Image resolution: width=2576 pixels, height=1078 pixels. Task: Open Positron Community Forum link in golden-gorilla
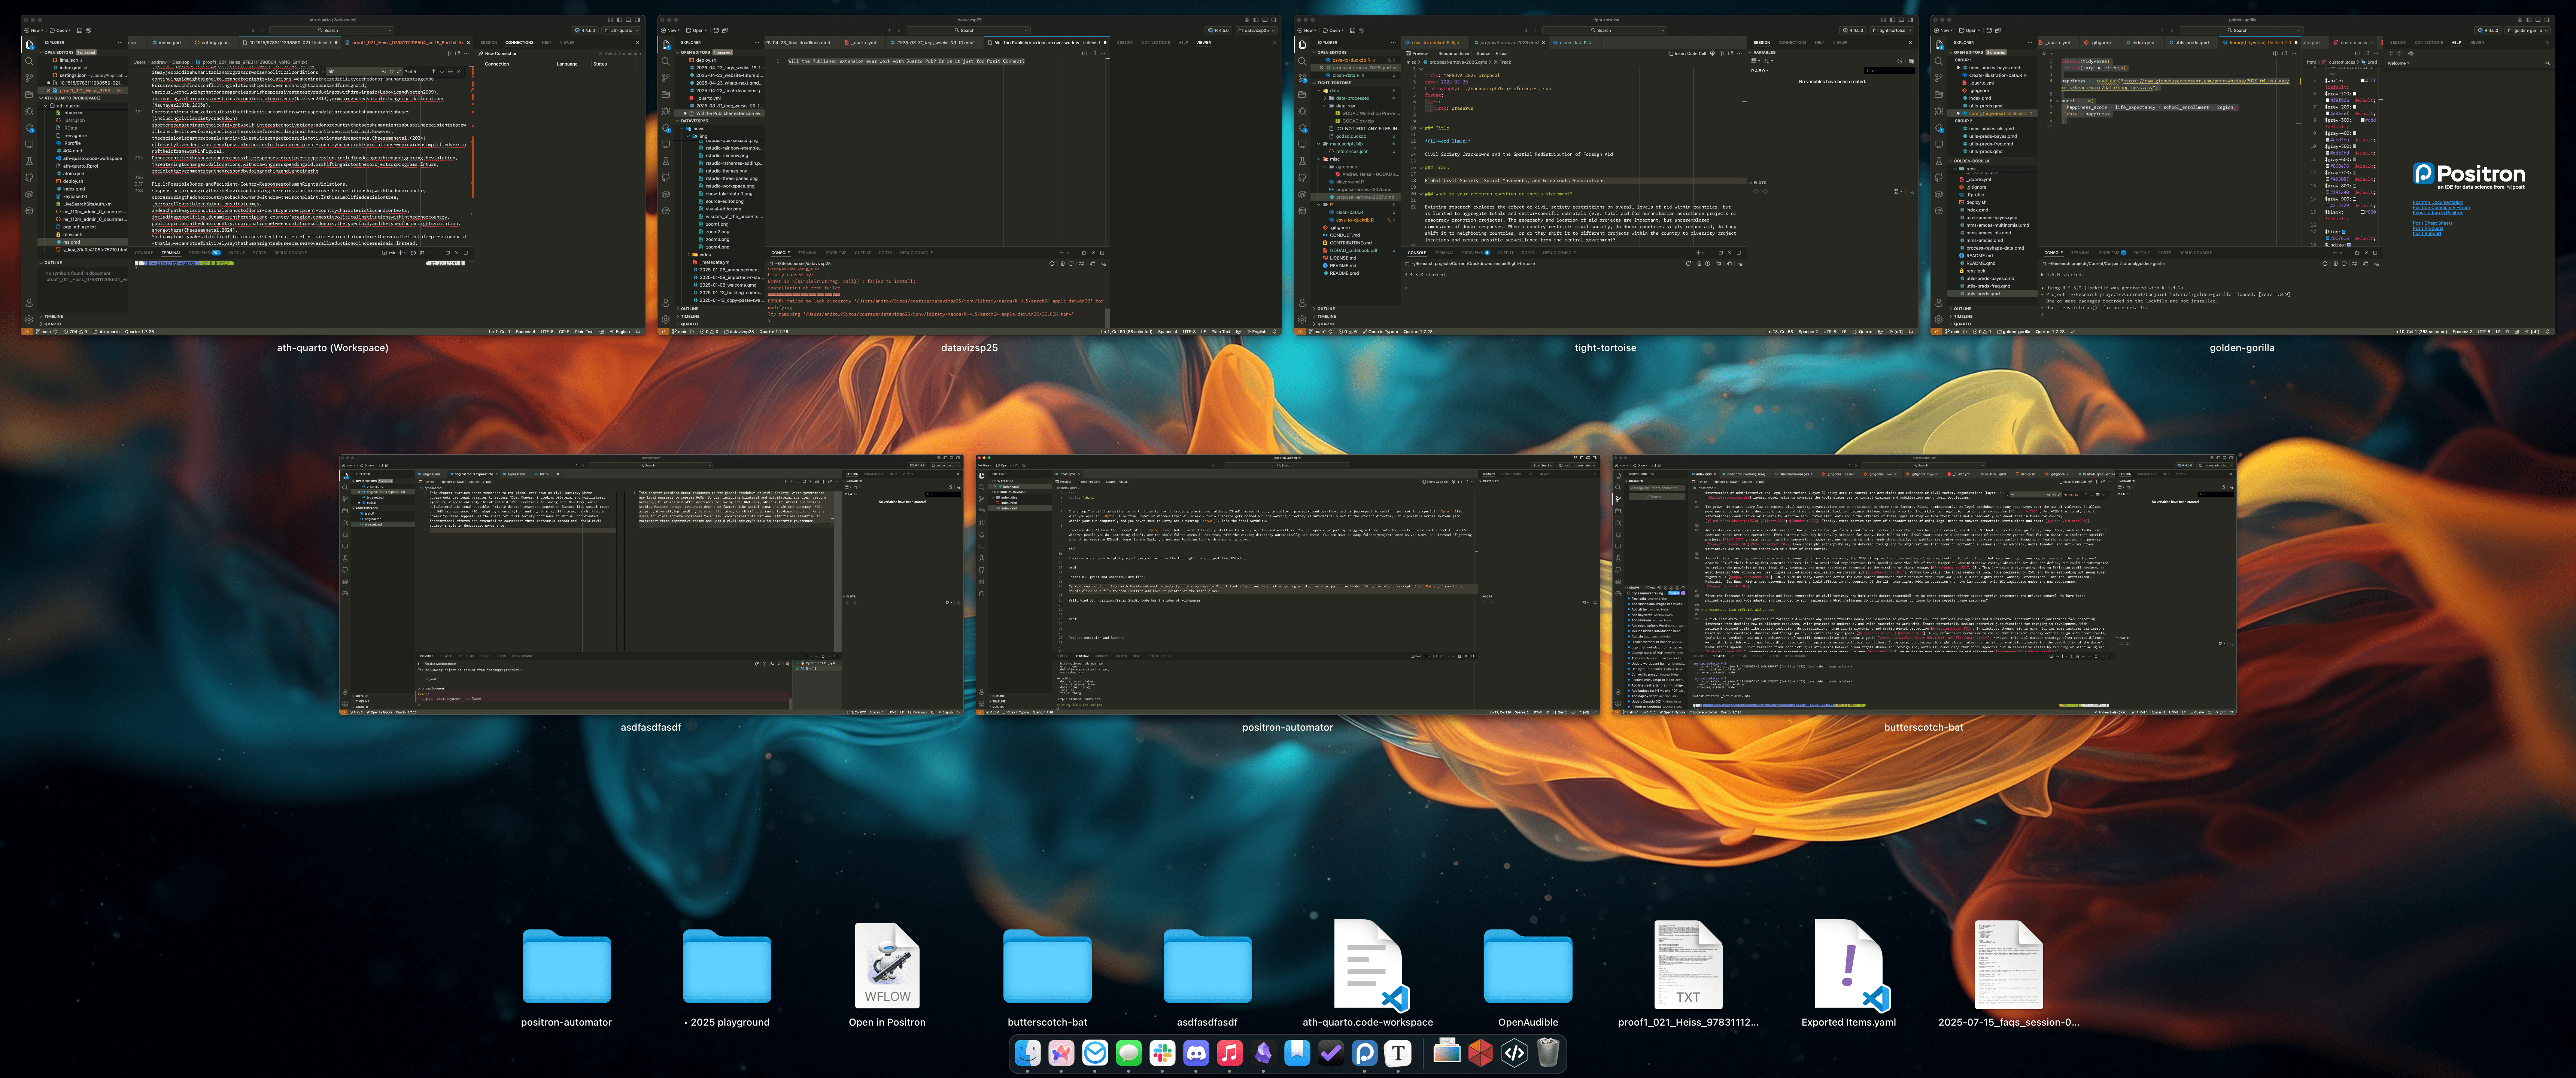click(x=2441, y=208)
